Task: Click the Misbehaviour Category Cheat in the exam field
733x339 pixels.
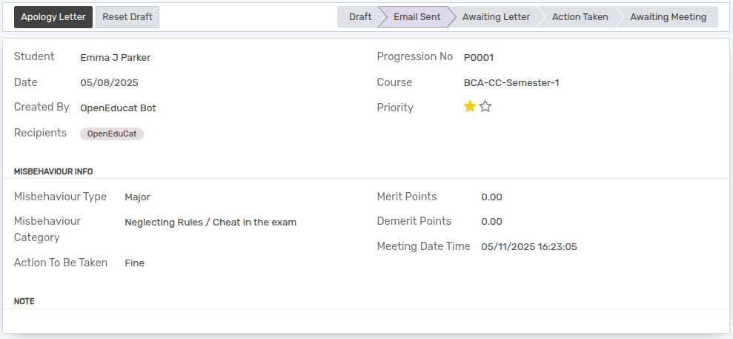Action: point(210,222)
